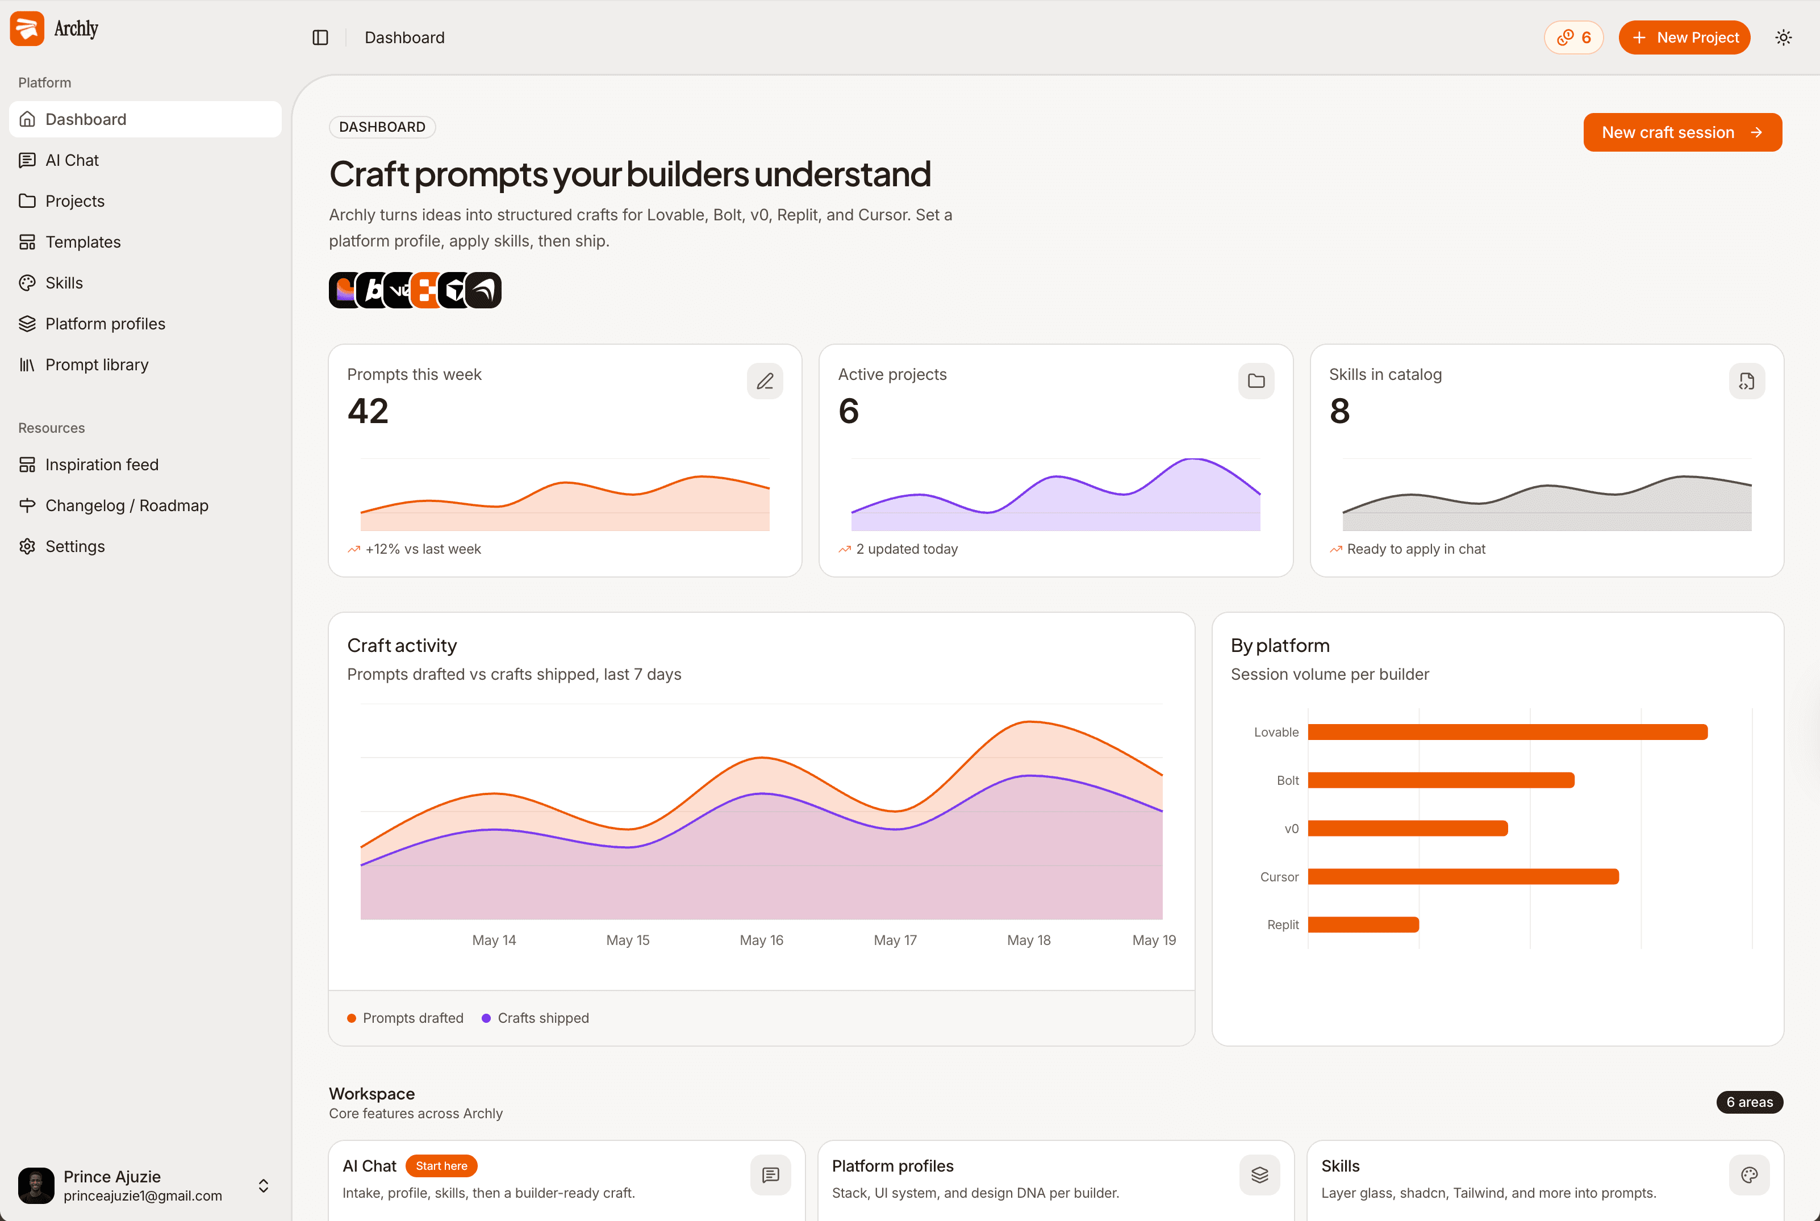The width and height of the screenshot is (1820, 1221).
Task: Click the Bolt bar in By platform
Action: [x=1442, y=780]
